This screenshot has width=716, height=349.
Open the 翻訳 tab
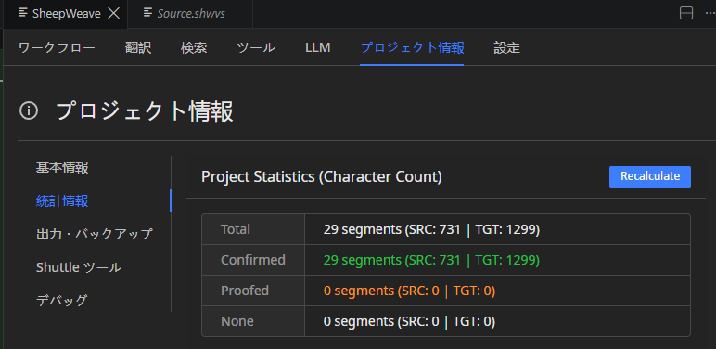tap(138, 47)
